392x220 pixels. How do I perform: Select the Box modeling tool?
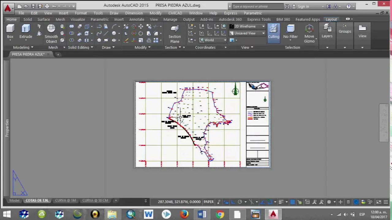pyautogui.click(x=10, y=31)
